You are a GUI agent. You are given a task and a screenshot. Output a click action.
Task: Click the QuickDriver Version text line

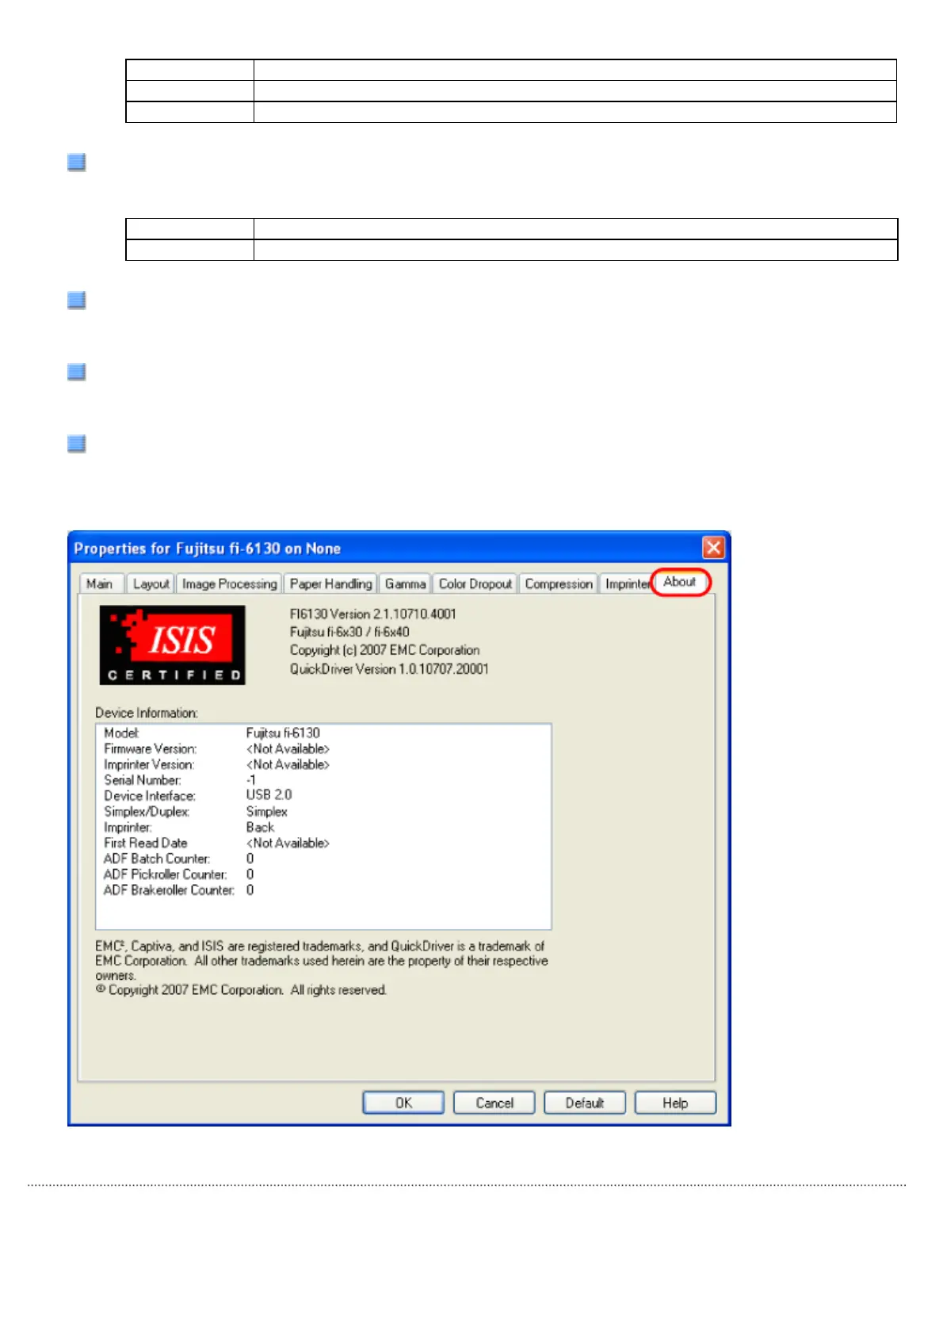coord(389,669)
